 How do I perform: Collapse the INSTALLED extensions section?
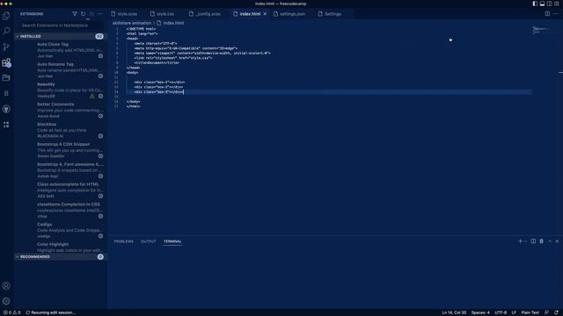60,36
